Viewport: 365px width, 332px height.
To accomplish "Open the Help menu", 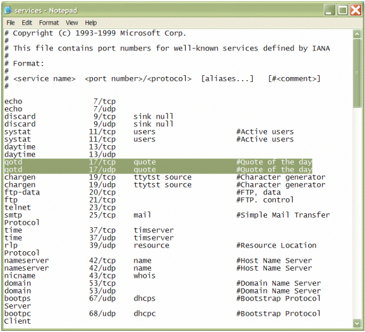I will [x=91, y=23].
